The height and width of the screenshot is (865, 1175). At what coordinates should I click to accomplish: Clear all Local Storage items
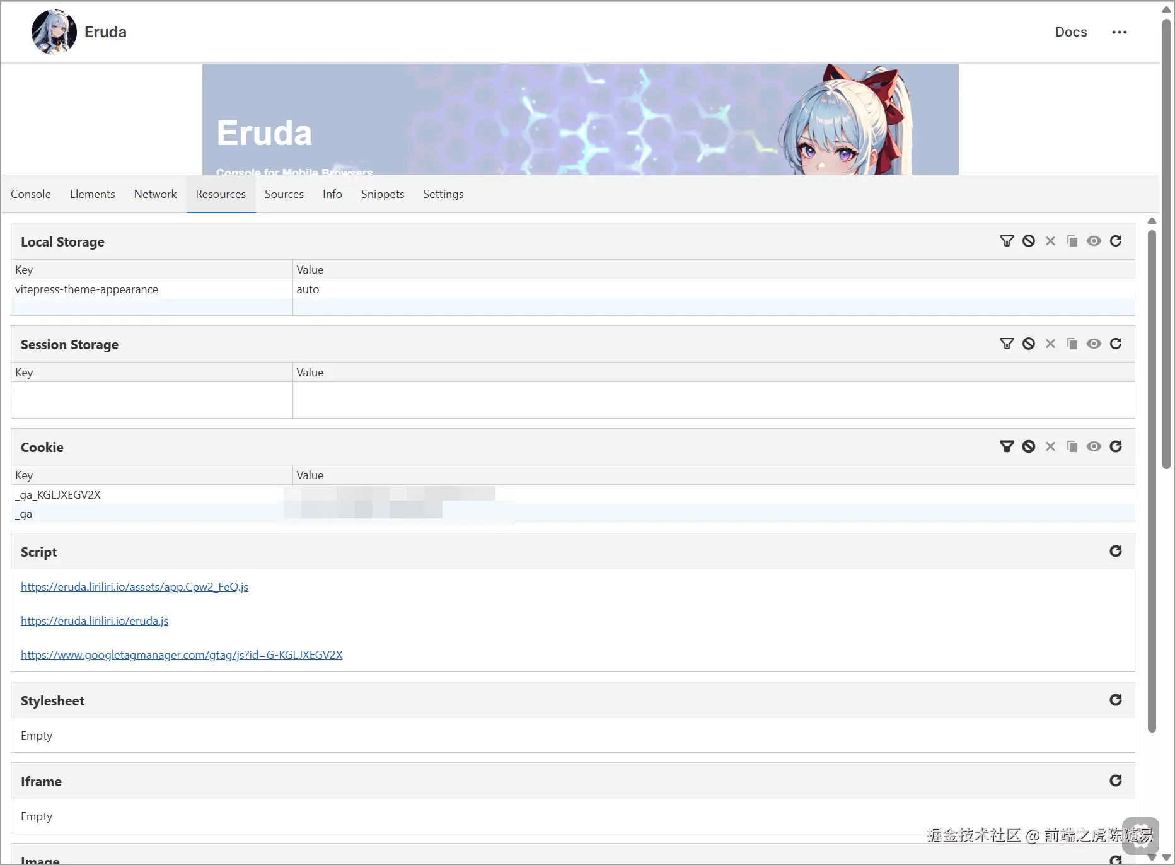1029,241
